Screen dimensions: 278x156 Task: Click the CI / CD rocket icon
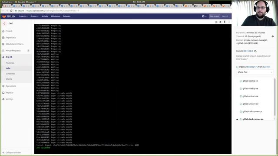[x=3, y=57]
